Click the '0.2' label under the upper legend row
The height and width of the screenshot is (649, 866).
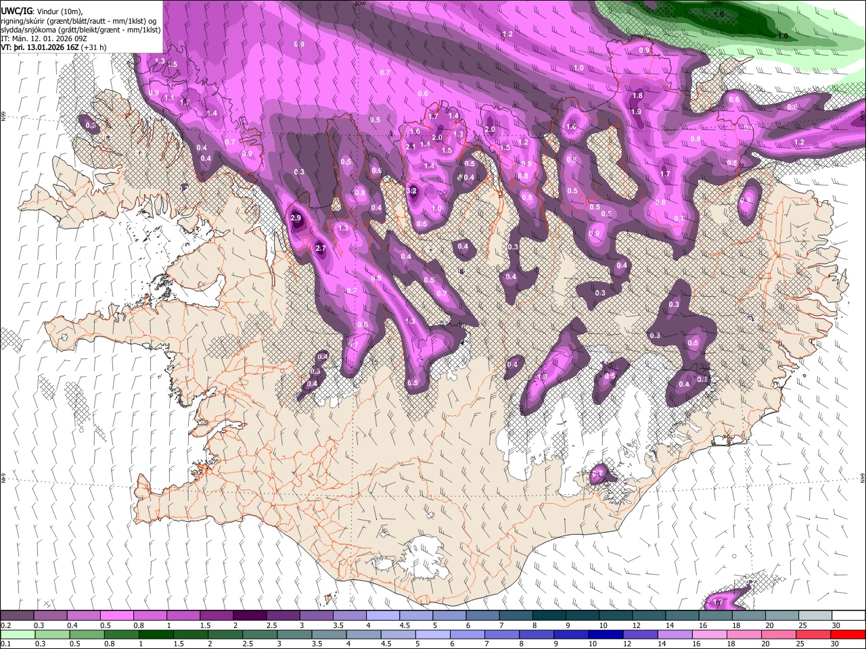5,625
